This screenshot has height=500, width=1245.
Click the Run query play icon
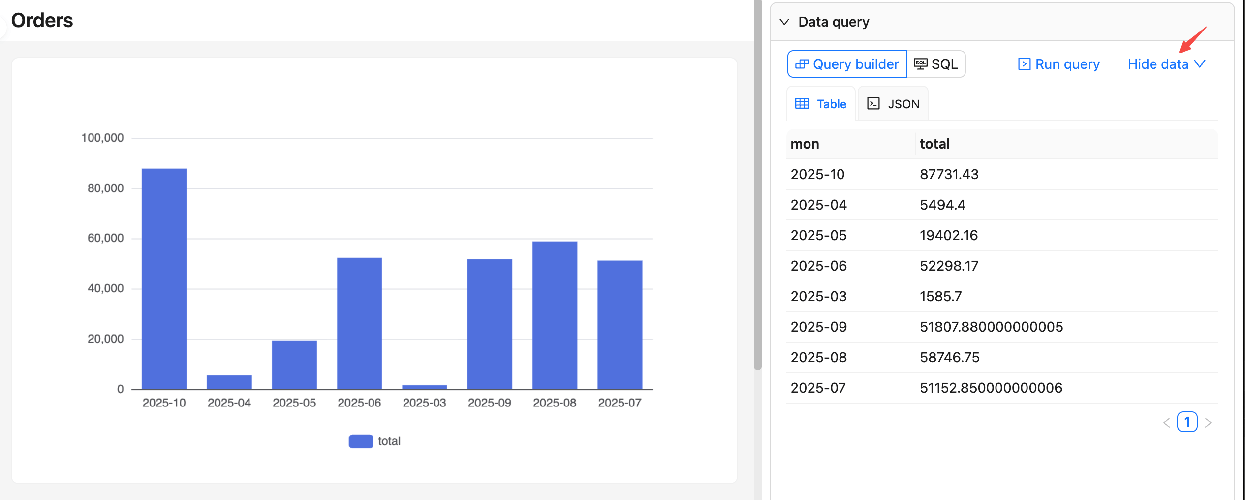(x=1024, y=64)
